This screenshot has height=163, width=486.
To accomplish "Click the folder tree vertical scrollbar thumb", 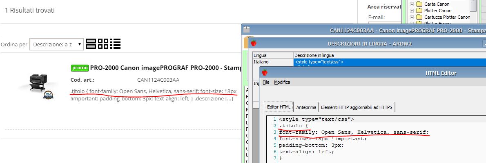I will pos(473,5).
